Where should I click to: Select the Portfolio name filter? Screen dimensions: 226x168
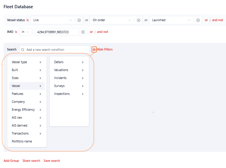27,141
